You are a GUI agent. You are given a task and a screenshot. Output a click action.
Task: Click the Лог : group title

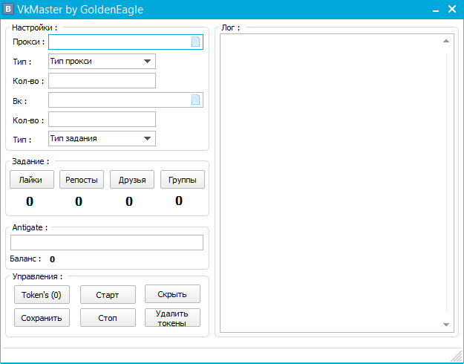click(x=231, y=27)
